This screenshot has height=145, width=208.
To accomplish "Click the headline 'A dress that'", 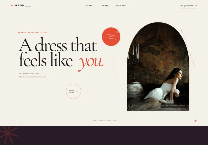I will click(58, 45).
